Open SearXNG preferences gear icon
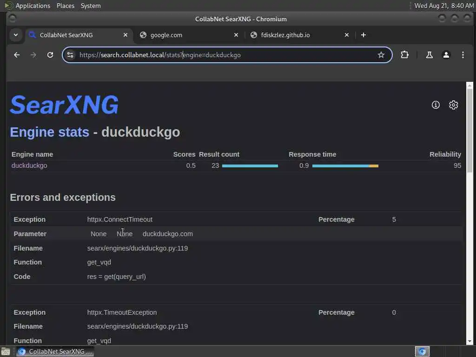 pyautogui.click(x=453, y=105)
